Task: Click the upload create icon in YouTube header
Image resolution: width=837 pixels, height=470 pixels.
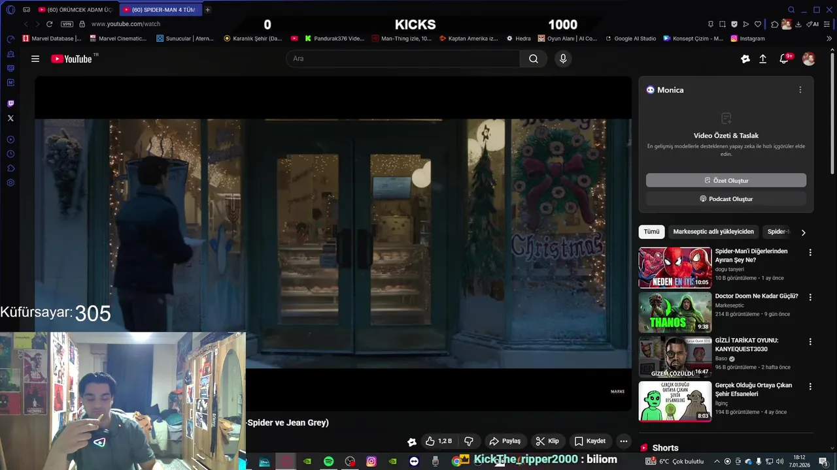Action: pos(762,59)
